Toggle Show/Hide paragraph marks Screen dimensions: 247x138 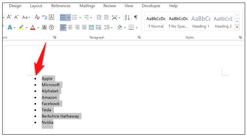pos(136,17)
